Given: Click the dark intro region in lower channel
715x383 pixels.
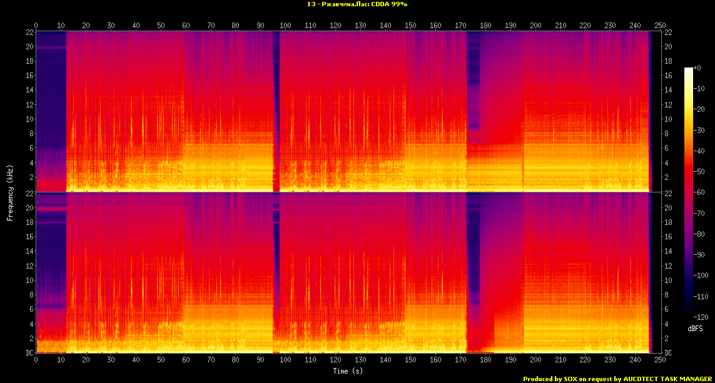Looking at the screenshot, I should (50, 262).
